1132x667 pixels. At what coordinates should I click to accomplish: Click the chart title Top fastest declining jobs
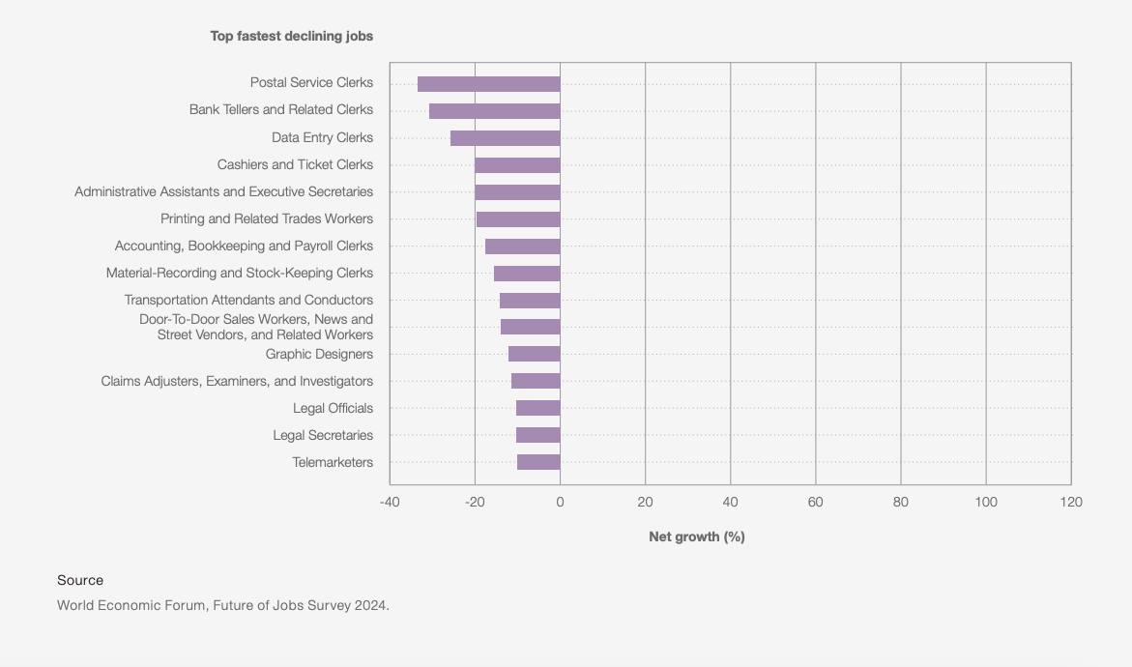click(290, 36)
